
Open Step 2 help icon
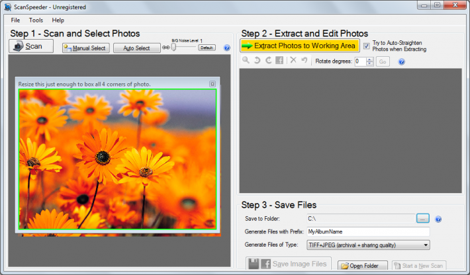401,61
